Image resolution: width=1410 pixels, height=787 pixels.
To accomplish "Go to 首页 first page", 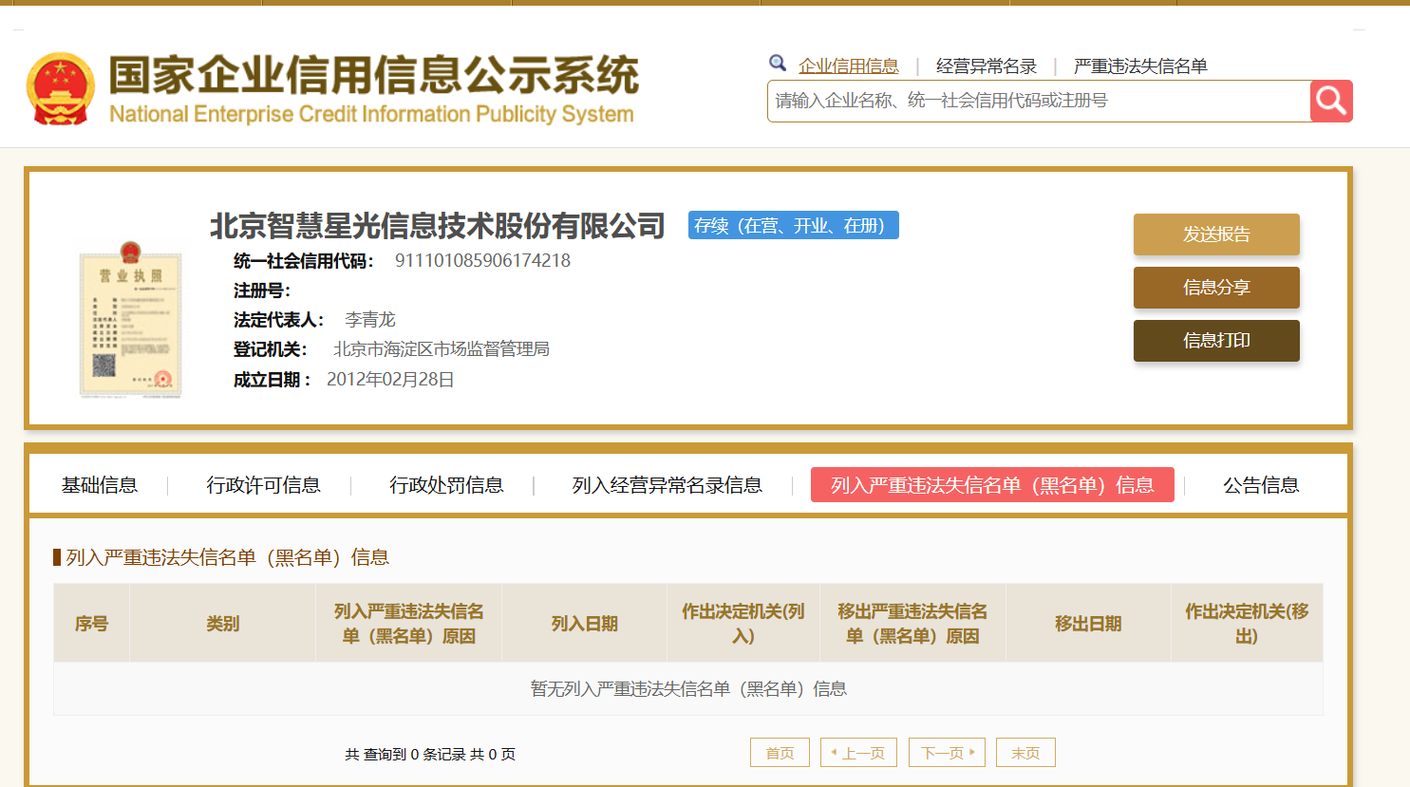I will point(780,753).
